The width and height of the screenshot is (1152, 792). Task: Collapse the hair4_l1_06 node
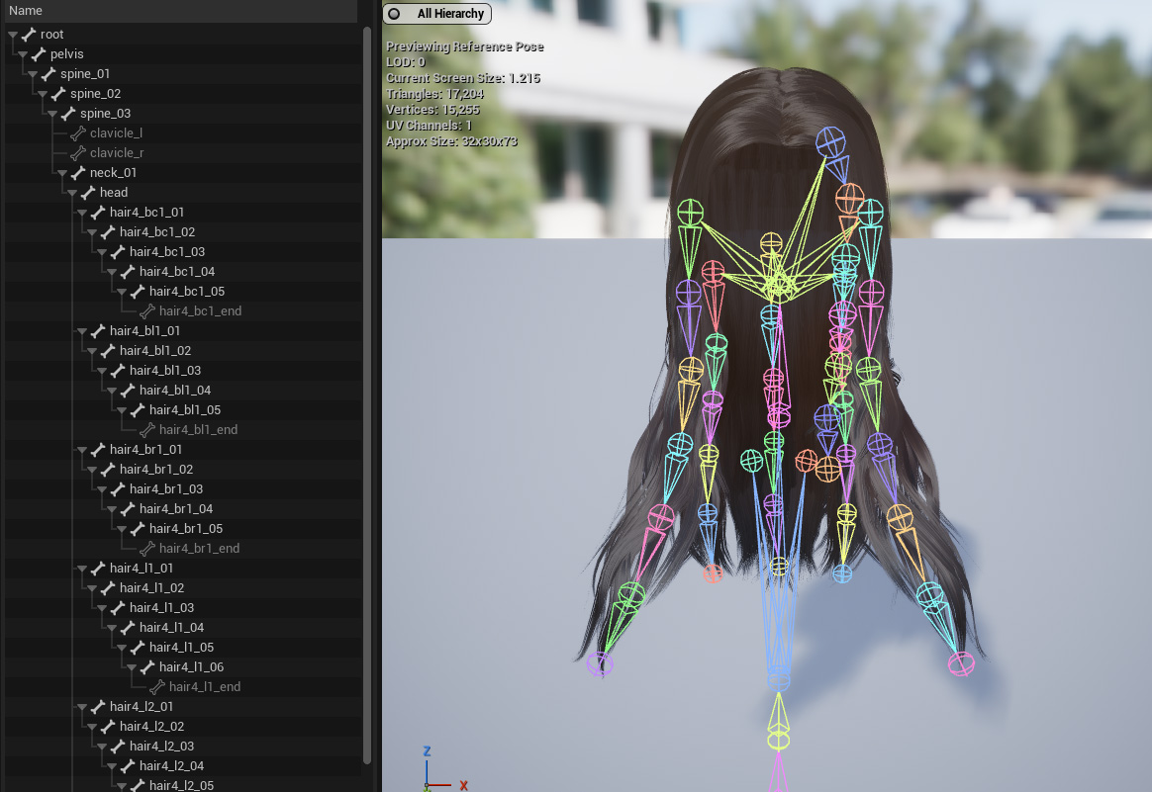(133, 667)
